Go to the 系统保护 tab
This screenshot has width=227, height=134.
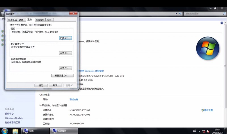[x=40, y=20]
